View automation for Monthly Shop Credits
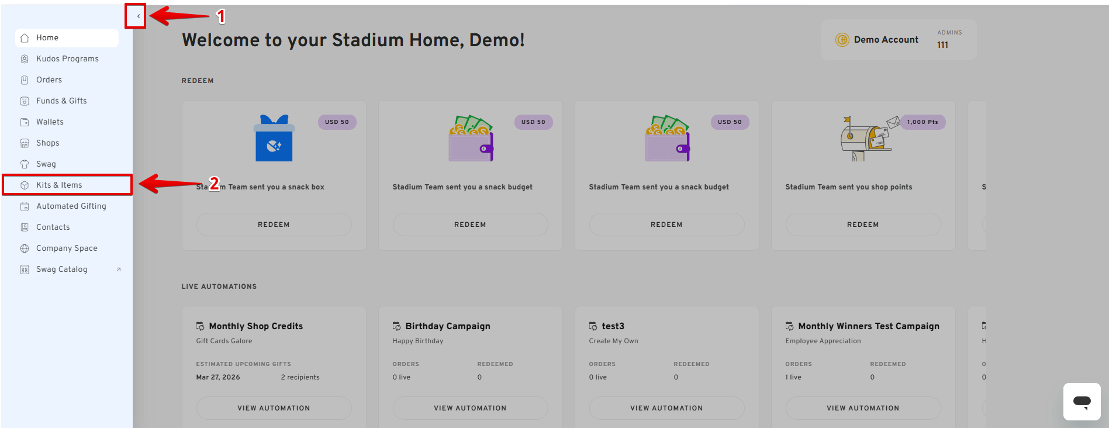This screenshot has height=428, width=1109. 274,408
